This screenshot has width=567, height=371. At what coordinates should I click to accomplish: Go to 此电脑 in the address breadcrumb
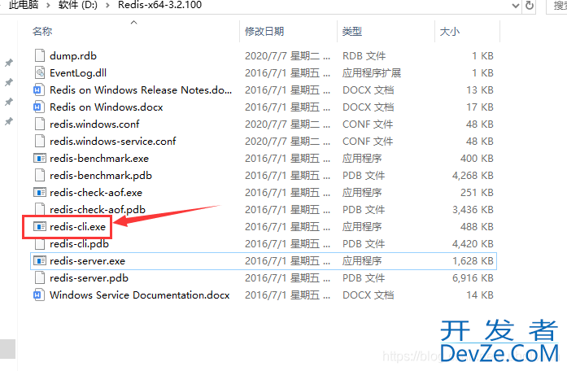24,5
